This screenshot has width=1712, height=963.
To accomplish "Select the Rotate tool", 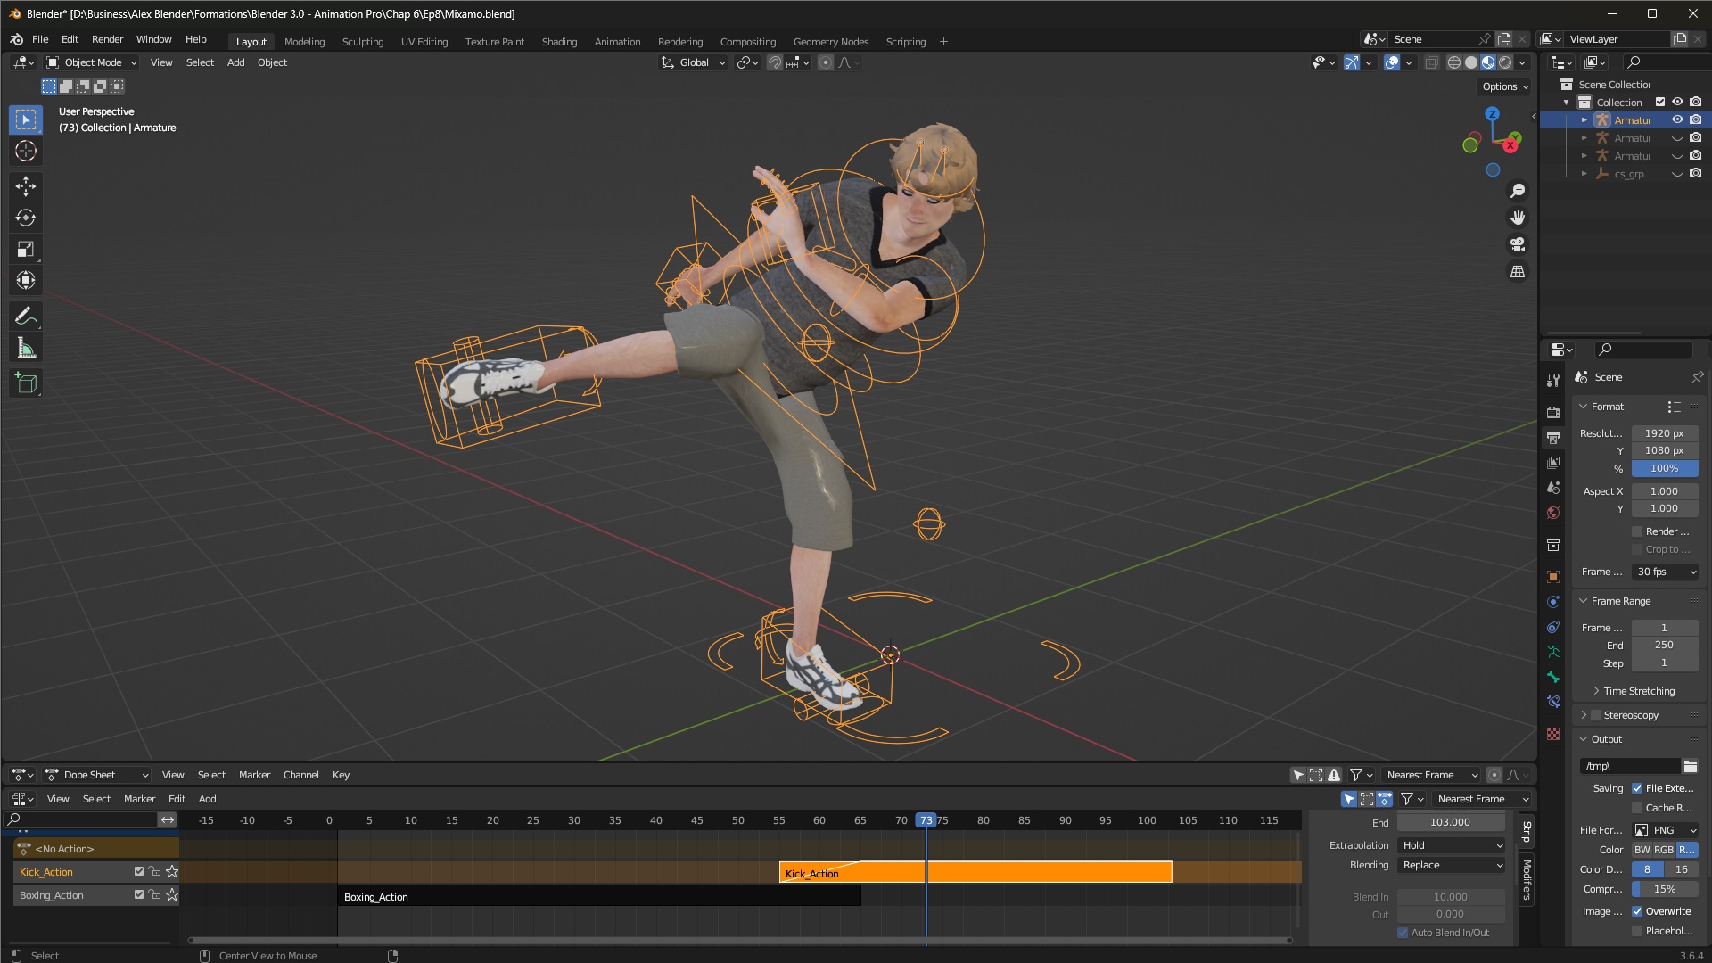I will tap(26, 218).
